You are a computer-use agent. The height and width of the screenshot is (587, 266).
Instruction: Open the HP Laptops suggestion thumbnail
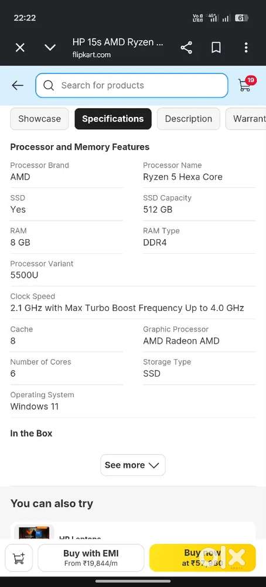[x=35, y=532]
